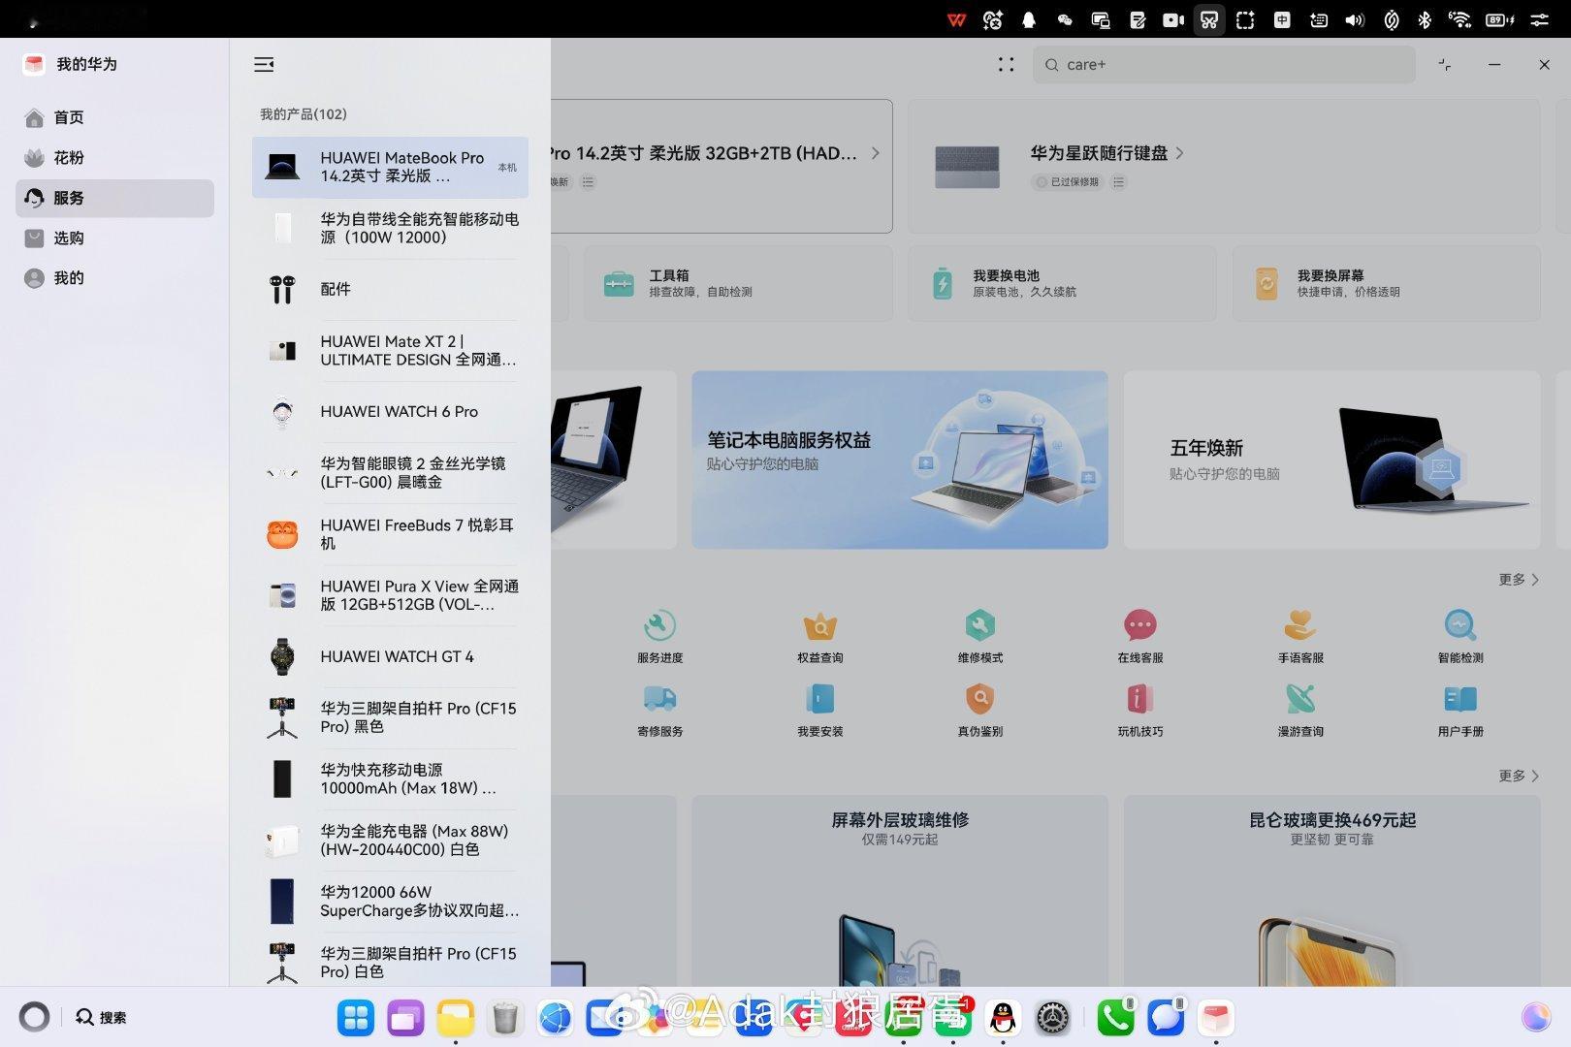This screenshot has width=1571, height=1047.
Task: Select 配件 in the product list
Action: click(x=390, y=289)
